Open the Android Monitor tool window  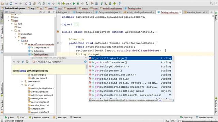(39, 117)
